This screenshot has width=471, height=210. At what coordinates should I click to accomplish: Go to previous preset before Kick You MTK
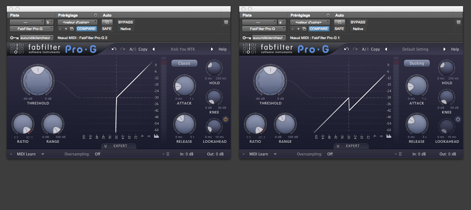153,49
